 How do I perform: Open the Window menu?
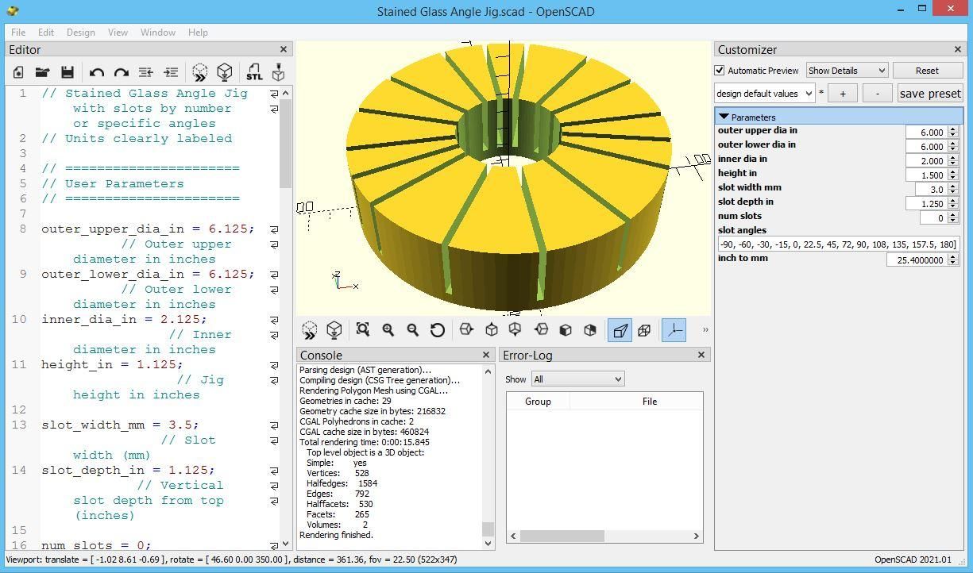click(158, 33)
